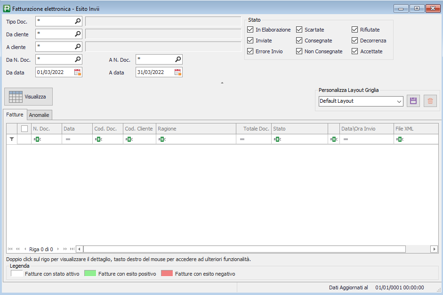Screen dimensions: 443x295
Task: Uncheck the In Elaborazione status checkbox
Action: pyautogui.click(x=250, y=30)
